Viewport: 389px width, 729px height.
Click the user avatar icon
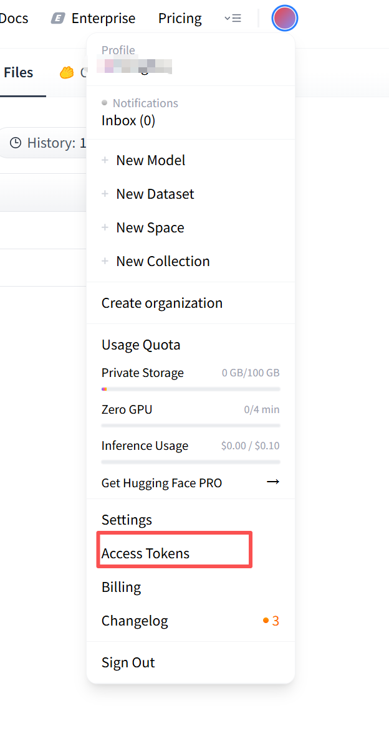point(285,18)
